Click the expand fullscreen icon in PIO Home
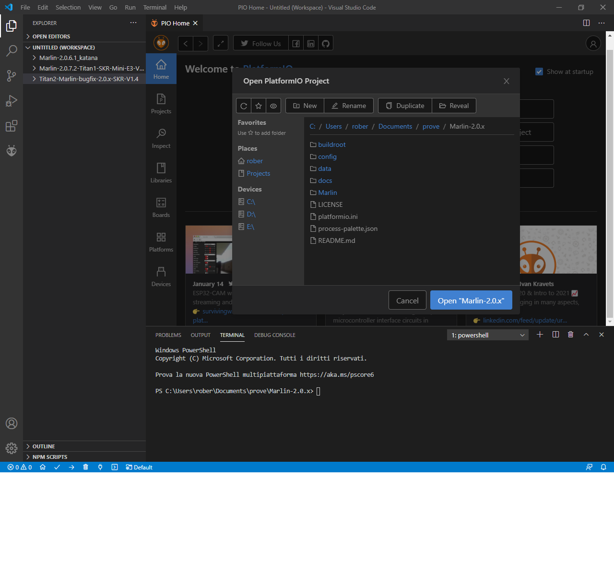Viewport: 614px width, 576px height. coord(221,43)
